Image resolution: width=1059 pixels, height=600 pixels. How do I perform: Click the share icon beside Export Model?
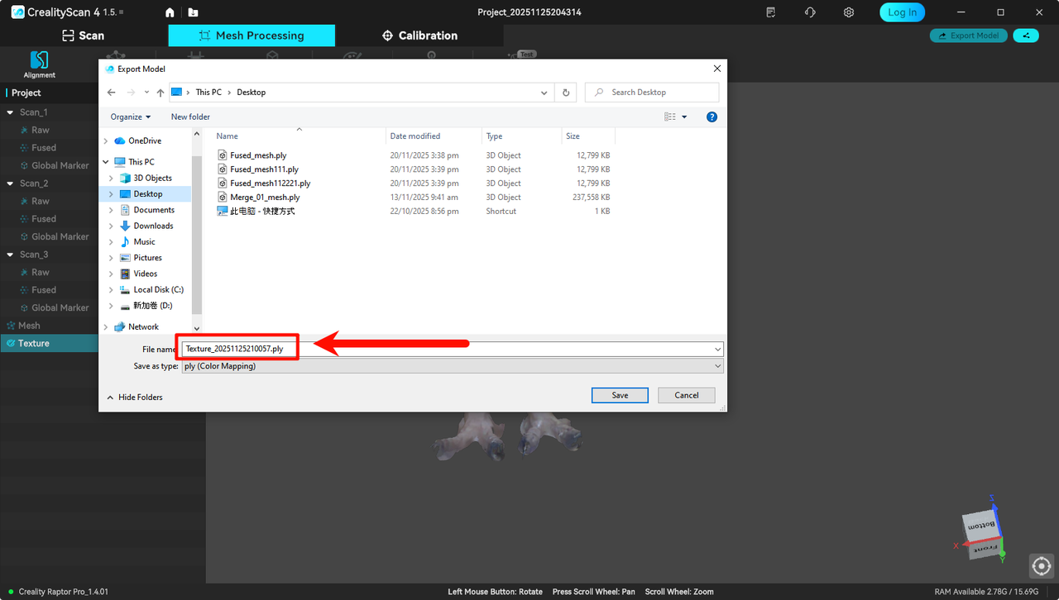1026,36
